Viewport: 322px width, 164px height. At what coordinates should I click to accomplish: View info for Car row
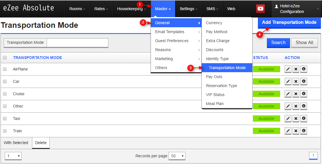click(x=304, y=81)
